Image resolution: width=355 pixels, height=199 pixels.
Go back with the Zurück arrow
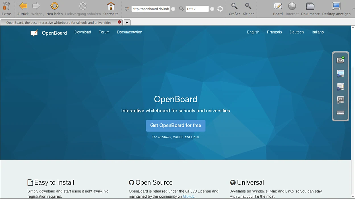click(x=23, y=9)
